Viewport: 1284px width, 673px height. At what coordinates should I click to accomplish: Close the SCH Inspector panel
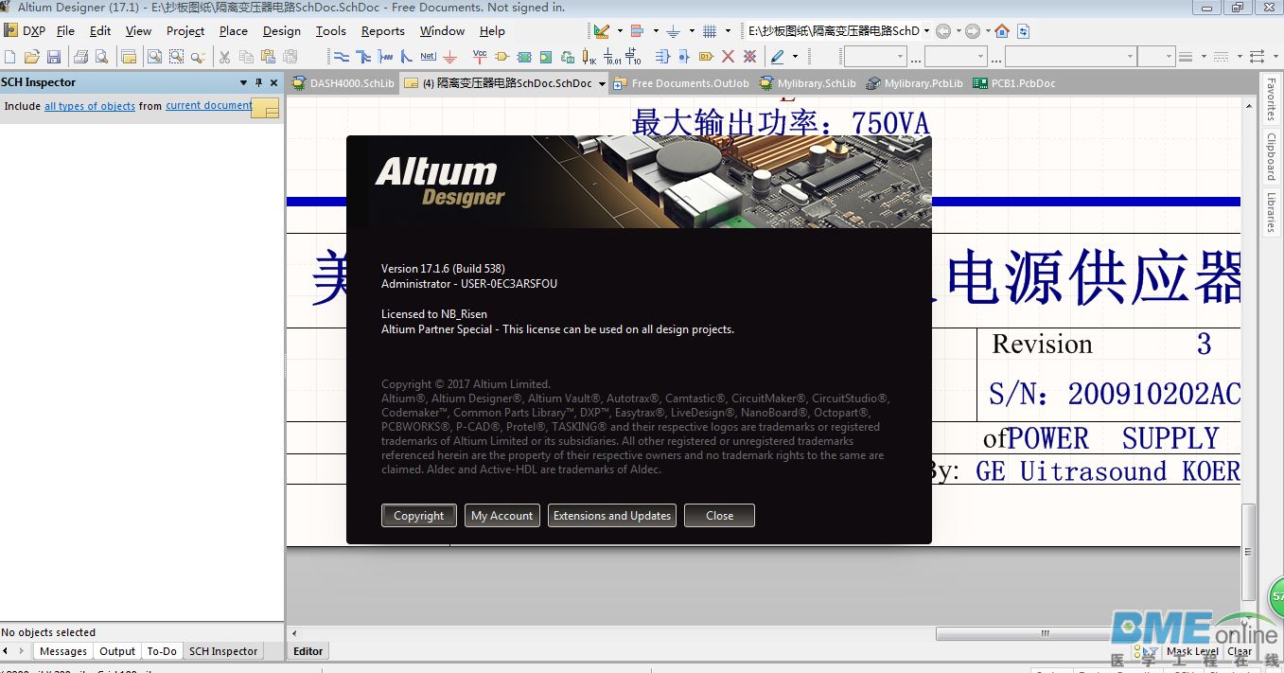pos(273,82)
